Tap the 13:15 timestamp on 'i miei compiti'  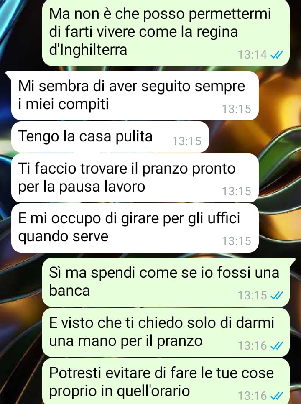pyautogui.click(x=237, y=109)
